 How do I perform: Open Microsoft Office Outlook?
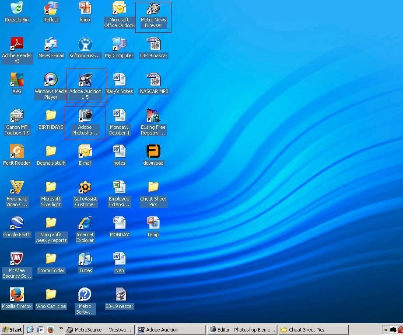point(119,11)
